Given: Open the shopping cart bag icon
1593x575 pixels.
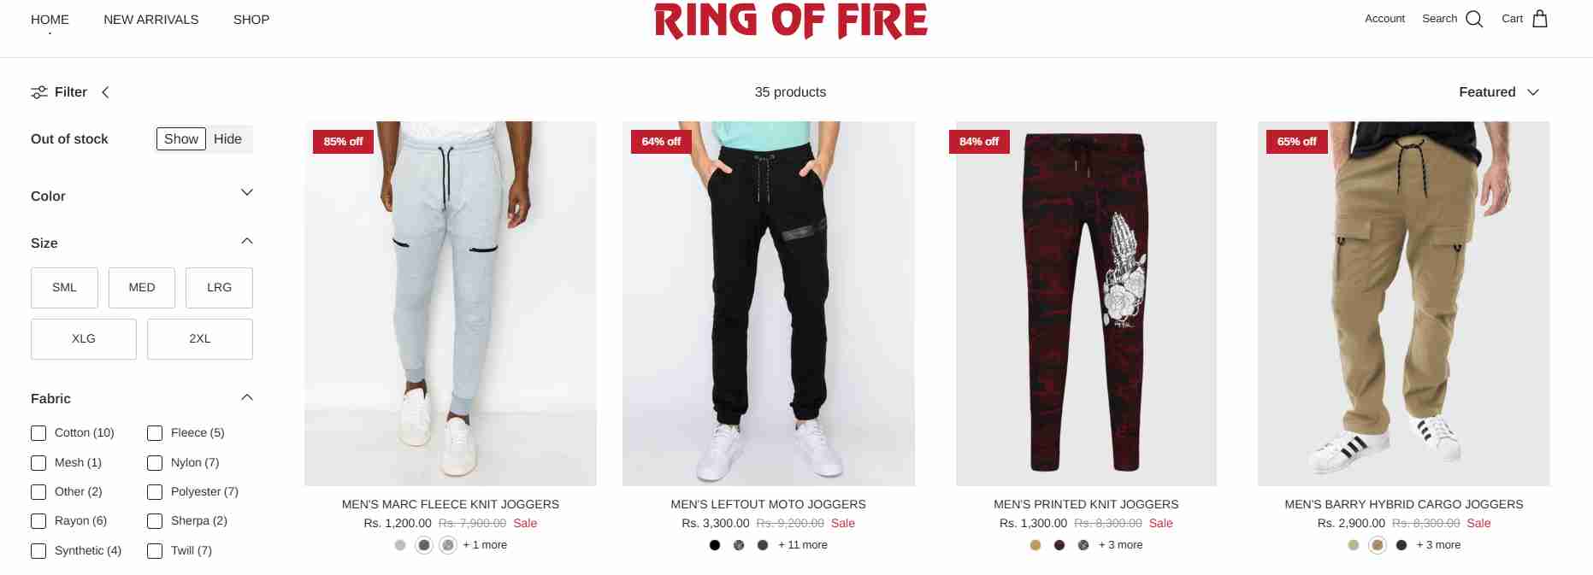Looking at the screenshot, I should click(x=1540, y=19).
